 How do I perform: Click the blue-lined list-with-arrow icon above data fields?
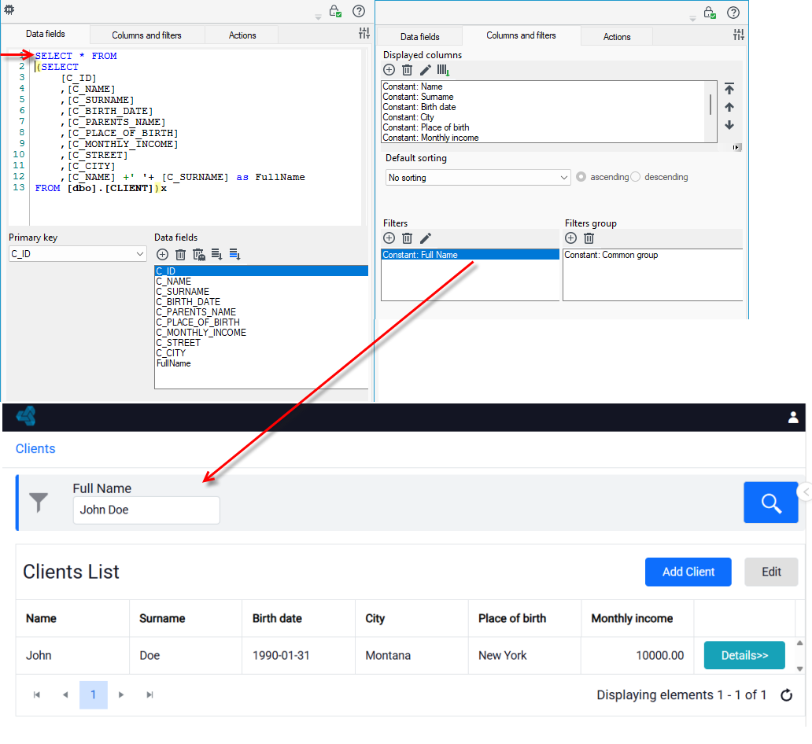coord(235,254)
